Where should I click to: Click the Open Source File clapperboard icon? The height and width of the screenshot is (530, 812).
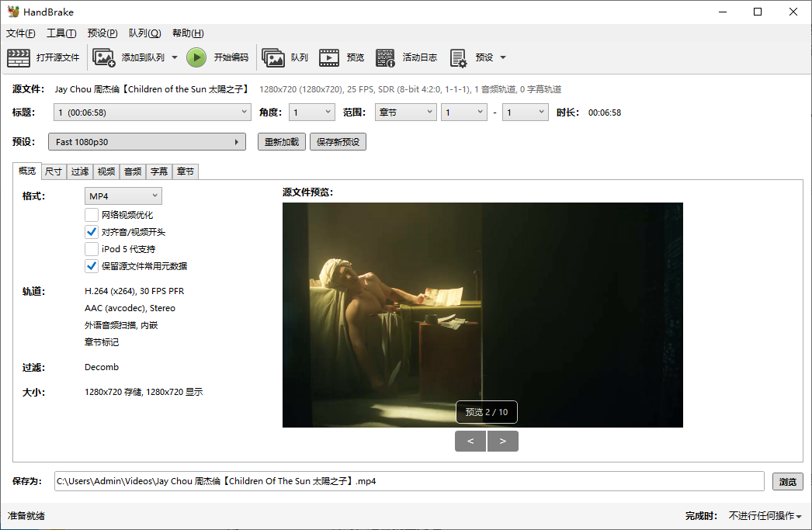tap(19, 57)
